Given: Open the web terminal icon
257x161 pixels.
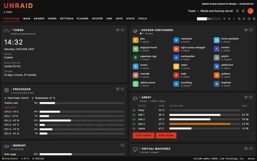Looking at the screenshot, I should pyautogui.click(x=234, y=19).
